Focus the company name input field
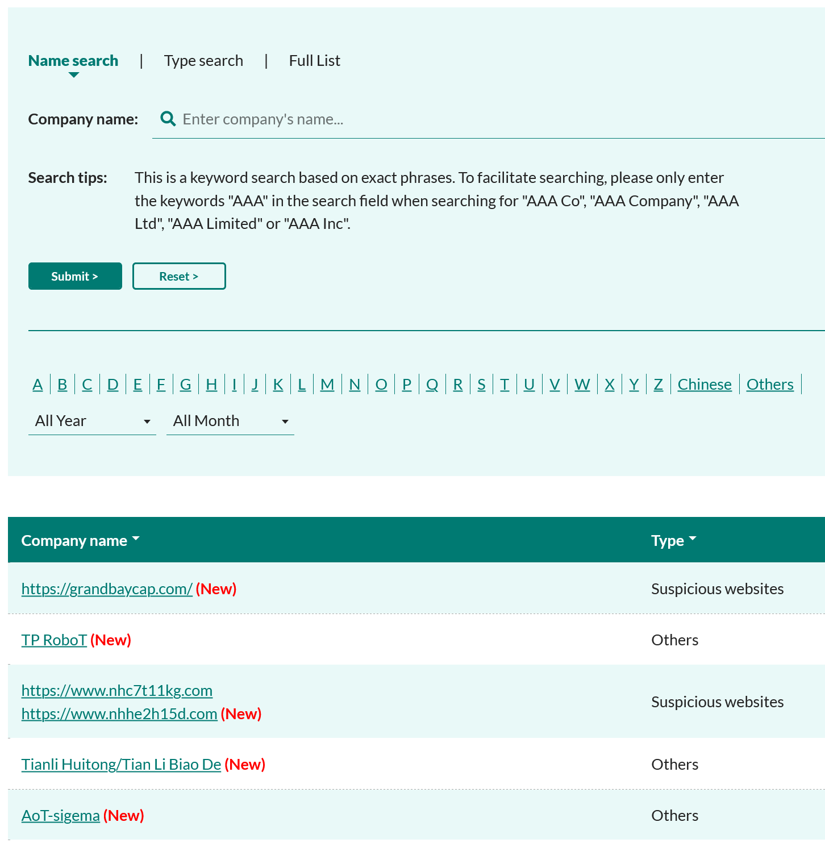Image resolution: width=825 pixels, height=843 pixels. [x=489, y=119]
